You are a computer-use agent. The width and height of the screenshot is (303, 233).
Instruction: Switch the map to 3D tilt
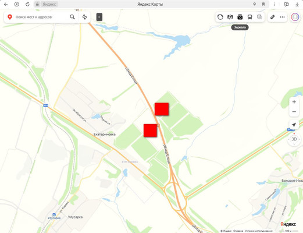[x=294, y=139]
